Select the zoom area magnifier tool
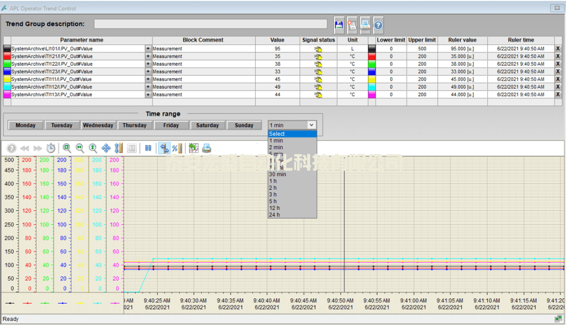The height and width of the screenshot is (325, 566). point(67,148)
